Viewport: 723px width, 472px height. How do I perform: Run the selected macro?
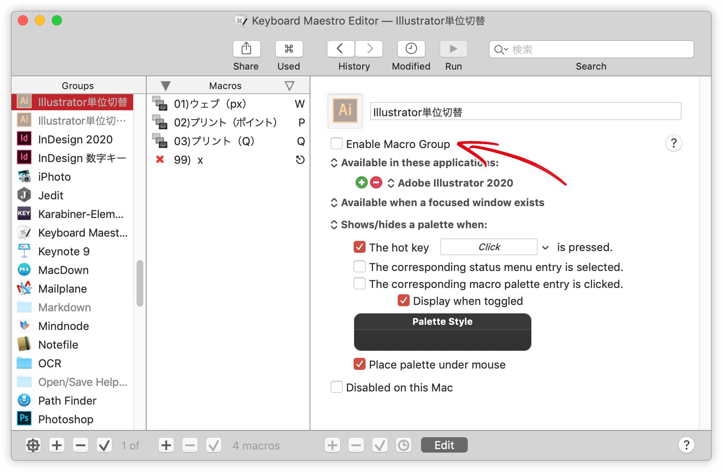(453, 49)
